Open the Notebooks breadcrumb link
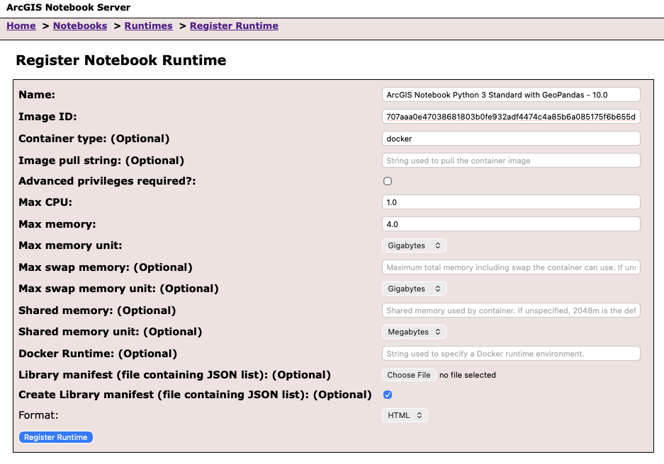 (79, 25)
